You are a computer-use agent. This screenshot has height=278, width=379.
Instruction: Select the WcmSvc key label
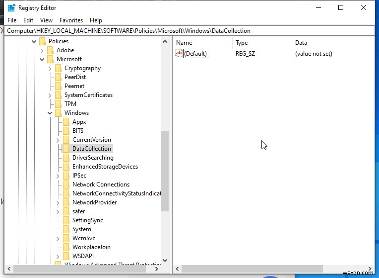click(x=84, y=238)
